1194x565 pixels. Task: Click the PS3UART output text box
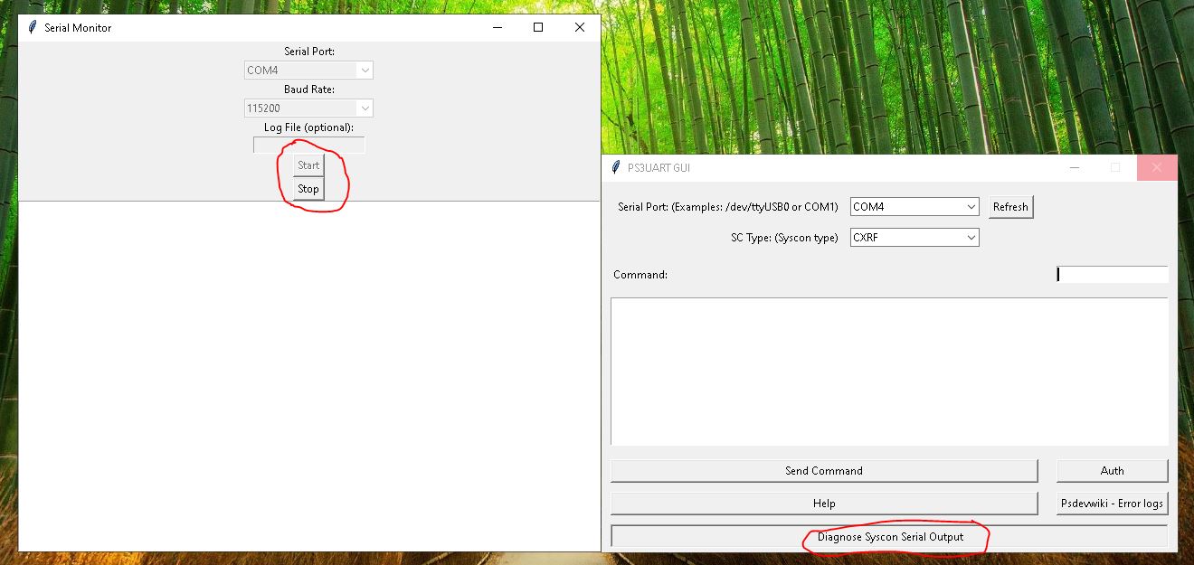889,371
